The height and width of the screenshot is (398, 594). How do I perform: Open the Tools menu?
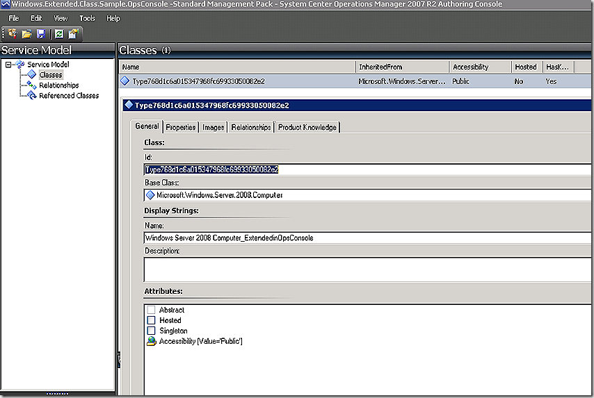pos(87,18)
